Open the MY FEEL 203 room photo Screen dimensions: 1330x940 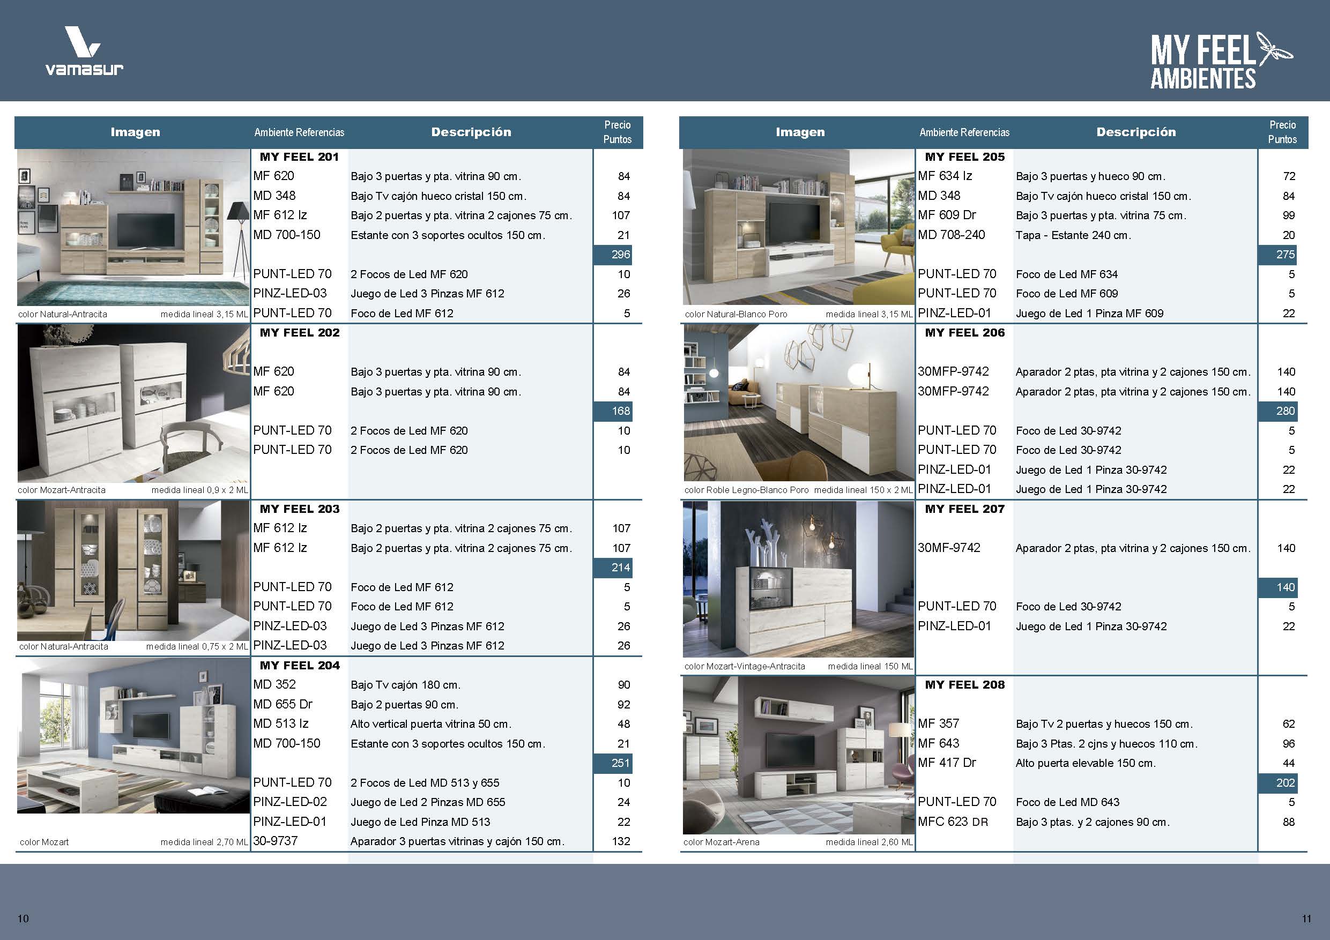pos(133,571)
